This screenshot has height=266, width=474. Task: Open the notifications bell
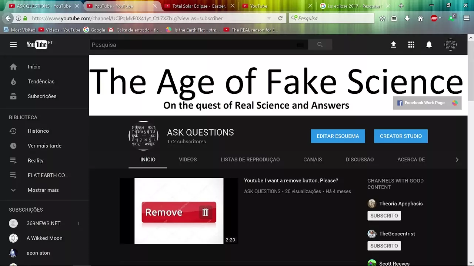click(429, 45)
